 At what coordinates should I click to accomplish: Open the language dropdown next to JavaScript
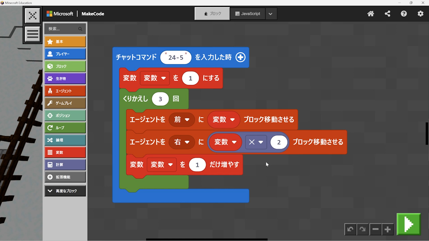tap(270, 14)
